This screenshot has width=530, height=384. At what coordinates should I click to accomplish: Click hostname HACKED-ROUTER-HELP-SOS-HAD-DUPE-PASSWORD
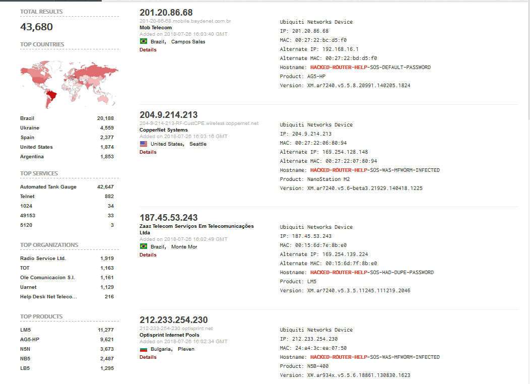pos(372,273)
